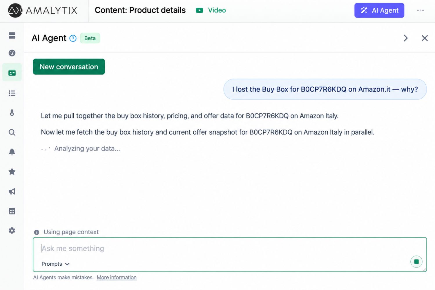Open the bell alerts sidebar icon
435x290 pixels.
click(x=12, y=152)
